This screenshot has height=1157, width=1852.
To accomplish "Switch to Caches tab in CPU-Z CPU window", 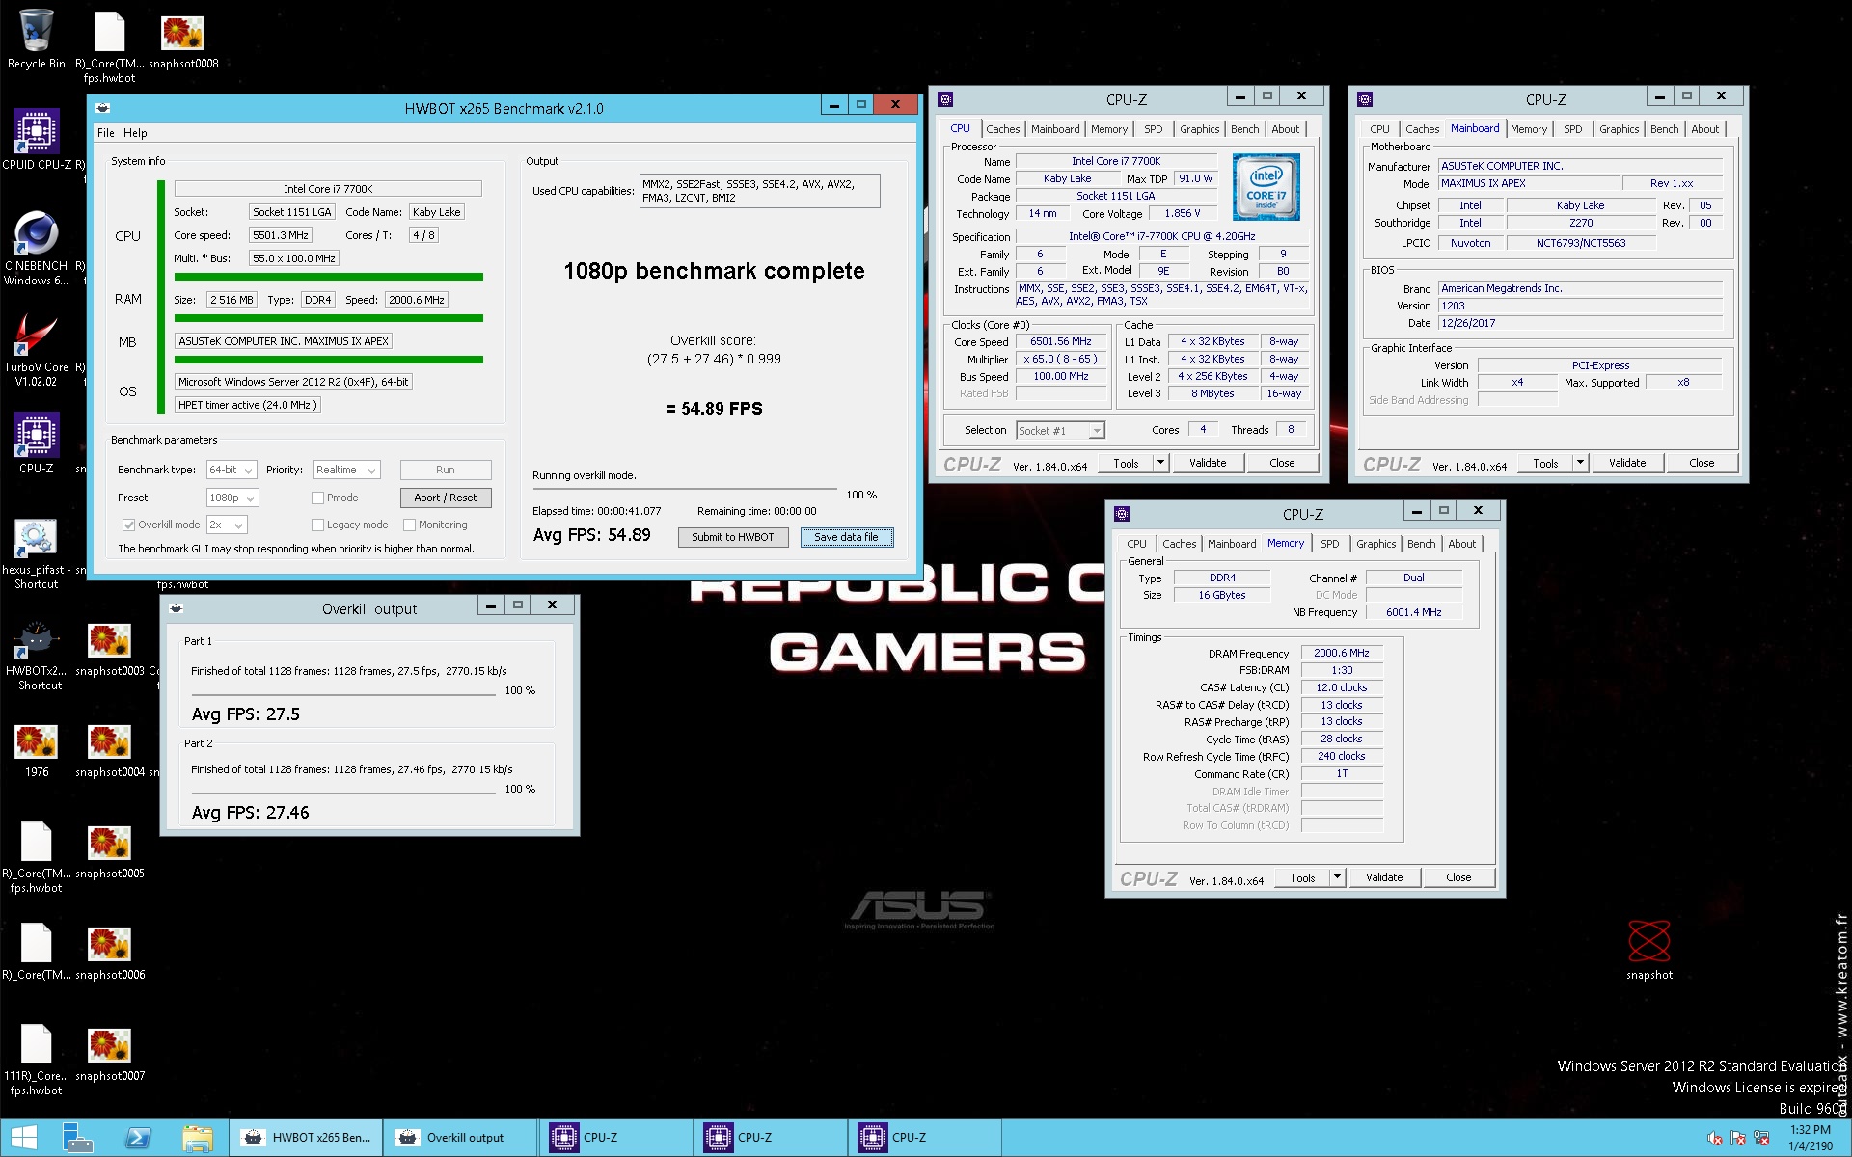I will (x=1002, y=129).
